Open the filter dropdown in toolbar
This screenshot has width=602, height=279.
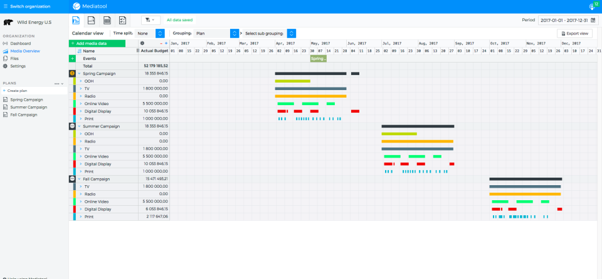(150, 20)
